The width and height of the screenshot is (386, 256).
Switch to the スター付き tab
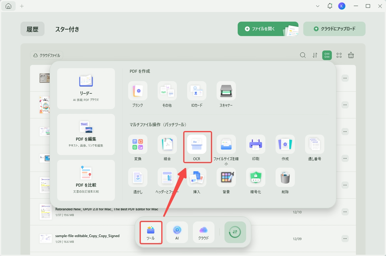(x=67, y=29)
